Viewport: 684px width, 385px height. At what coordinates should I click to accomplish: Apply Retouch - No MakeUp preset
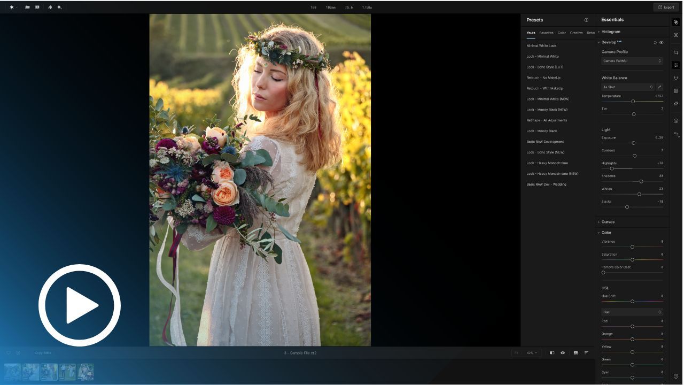coord(543,78)
